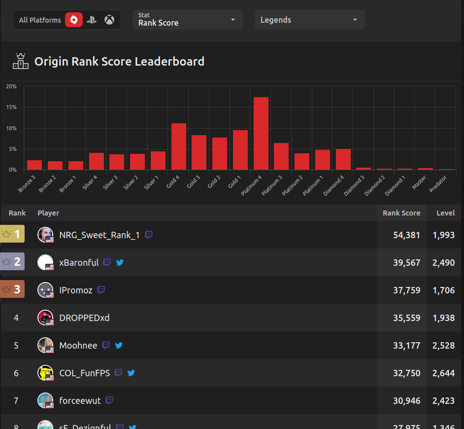Switch to All Platforms filter
The width and height of the screenshot is (464, 429).
[40, 20]
